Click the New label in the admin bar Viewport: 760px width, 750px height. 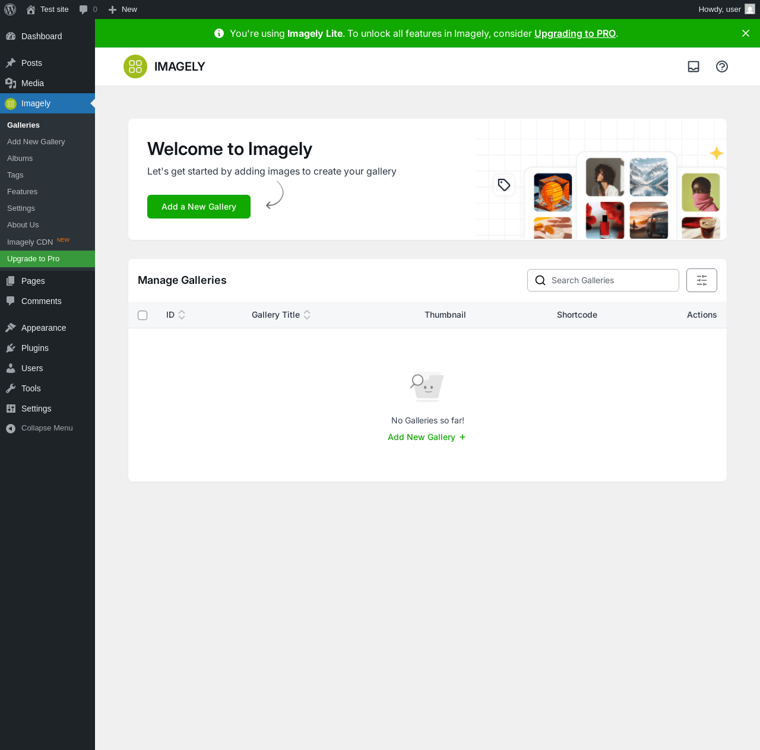[x=129, y=10]
